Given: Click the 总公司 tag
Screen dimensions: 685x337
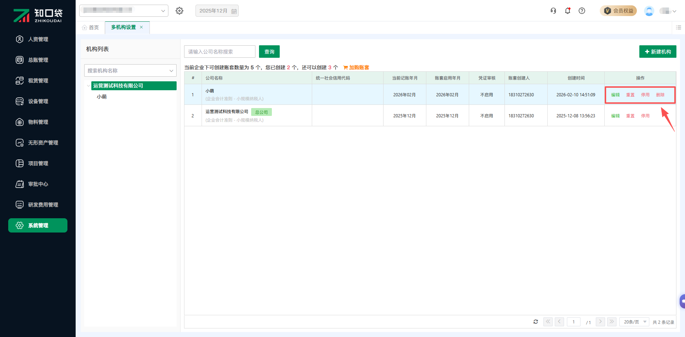Looking at the screenshot, I should click(262, 112).
